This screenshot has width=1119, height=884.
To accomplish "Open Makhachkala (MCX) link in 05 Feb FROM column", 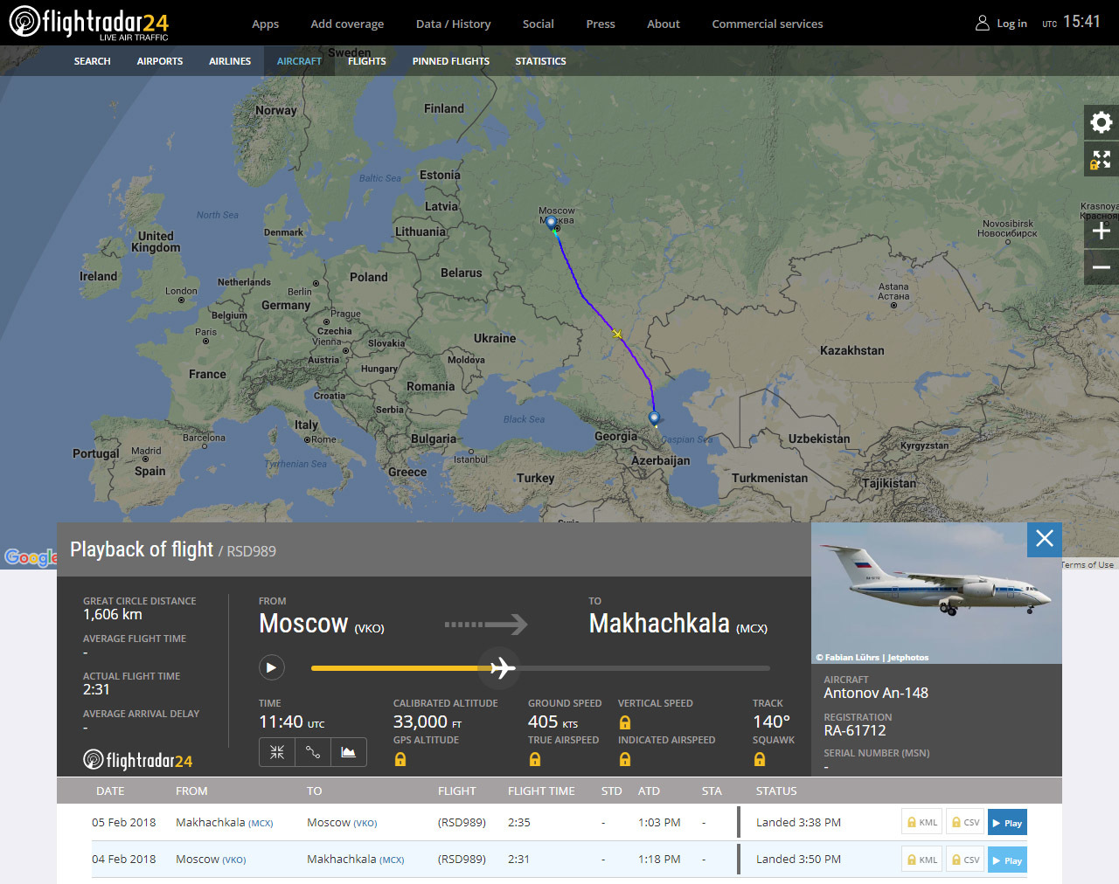I will point(225,822).
